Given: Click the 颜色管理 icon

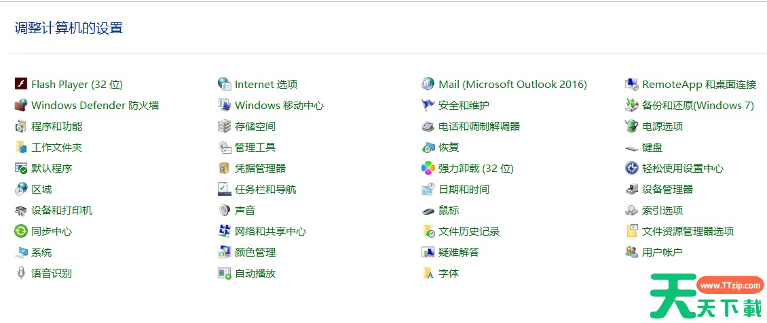Looking at the screenshot, I should coord(224,252).
